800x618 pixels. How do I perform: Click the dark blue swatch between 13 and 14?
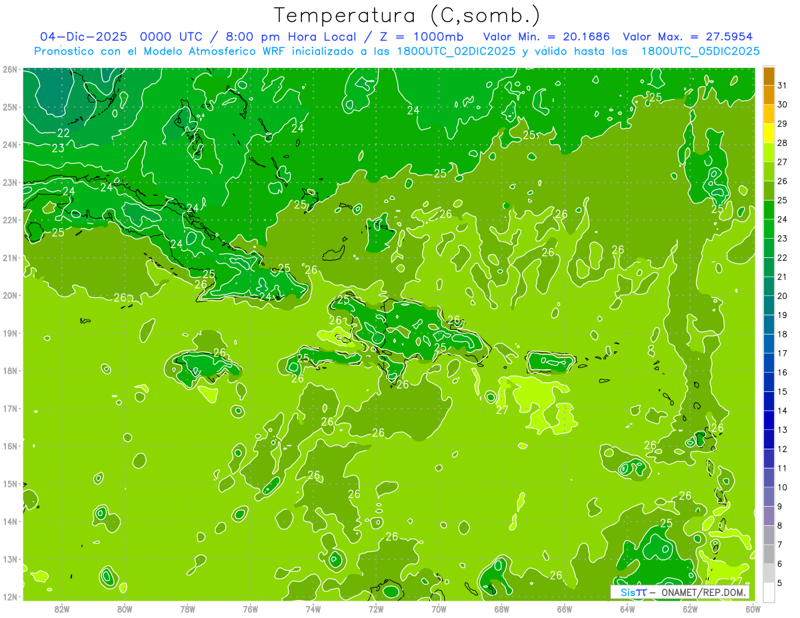(769, 421)
